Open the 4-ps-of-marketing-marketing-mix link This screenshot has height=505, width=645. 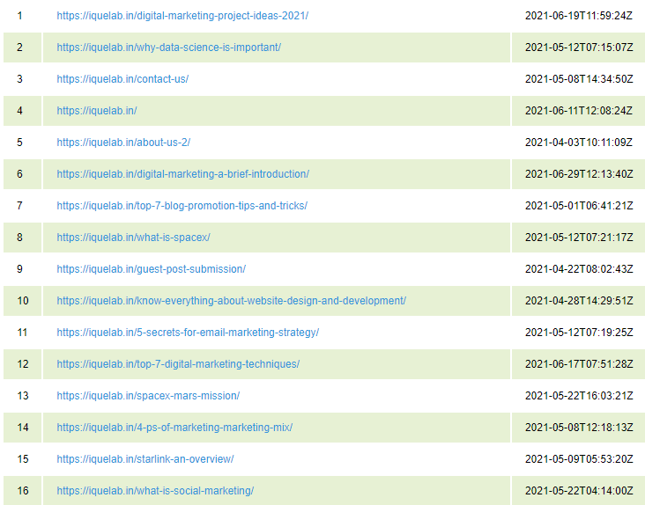[x=174, y=428]
